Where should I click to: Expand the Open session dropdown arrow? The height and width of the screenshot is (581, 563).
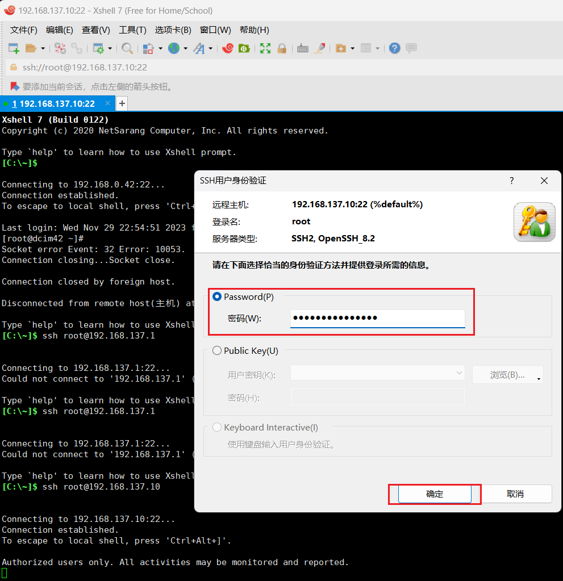pos(43,48)
